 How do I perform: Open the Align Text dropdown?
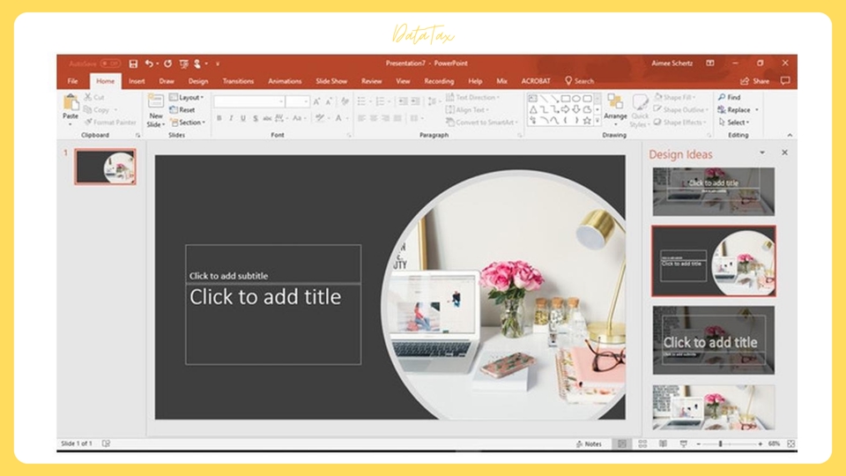[x=467, y=109]
